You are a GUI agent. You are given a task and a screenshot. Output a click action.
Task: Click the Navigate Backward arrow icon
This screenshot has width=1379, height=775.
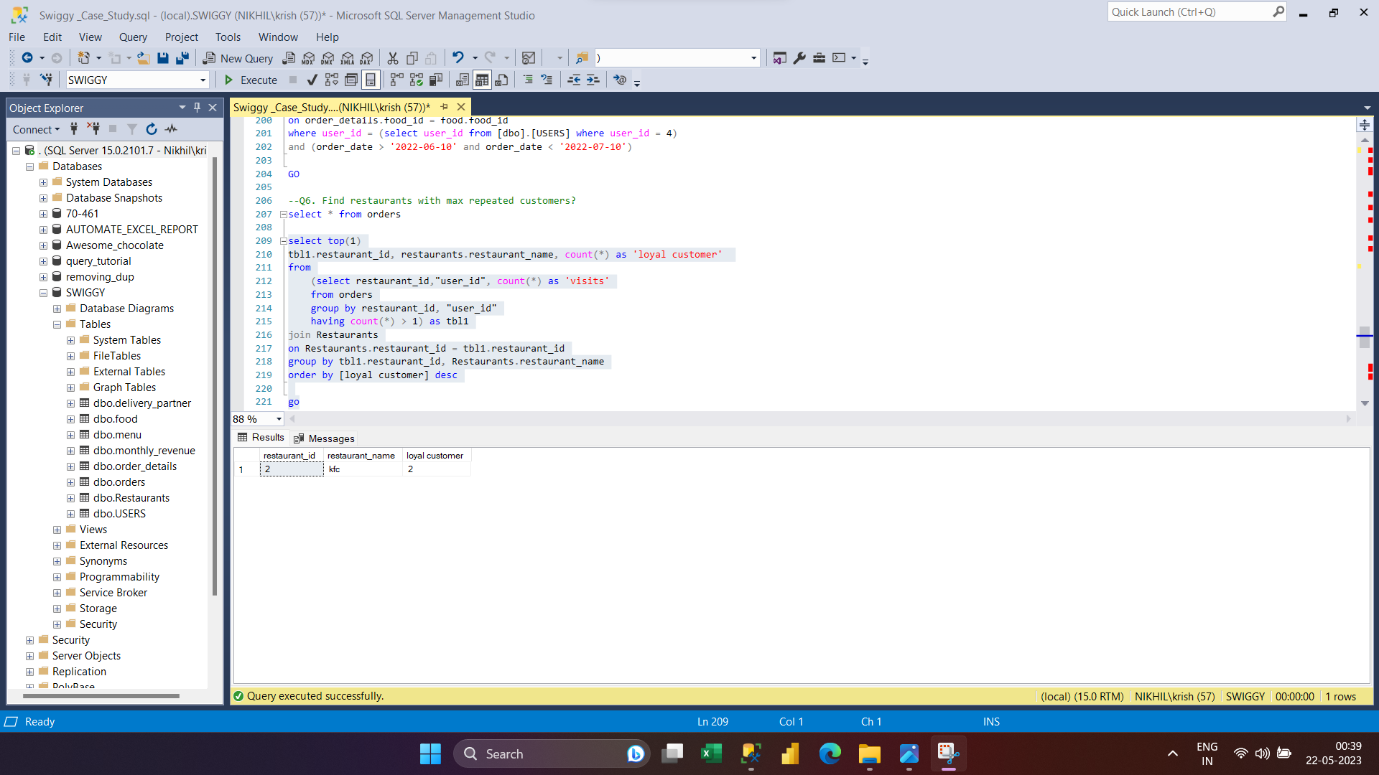click(27, 58)
